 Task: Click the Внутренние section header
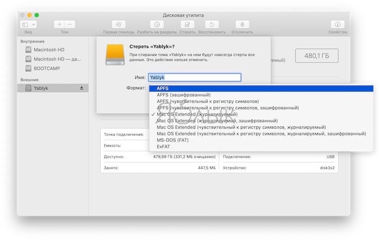click(32, 42)
